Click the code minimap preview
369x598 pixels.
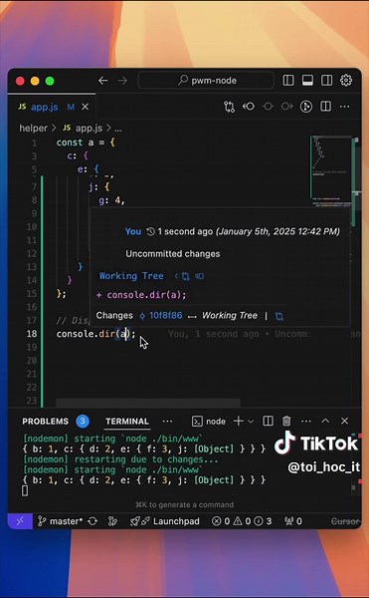coord(330,170)
